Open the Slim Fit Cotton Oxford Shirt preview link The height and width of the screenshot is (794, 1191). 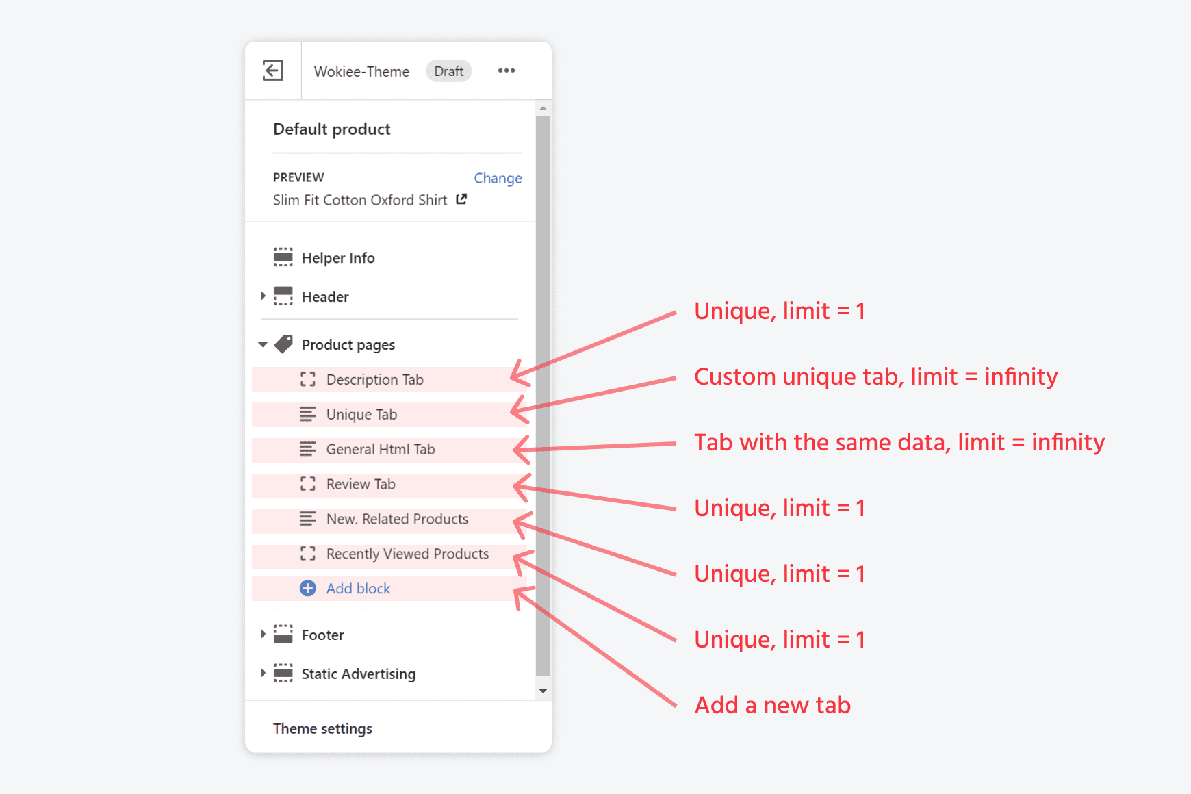tap(461, 199)
